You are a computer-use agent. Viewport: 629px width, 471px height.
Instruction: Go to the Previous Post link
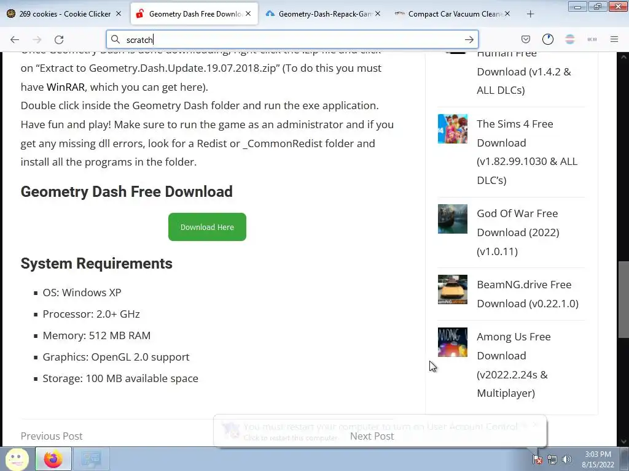52,436
